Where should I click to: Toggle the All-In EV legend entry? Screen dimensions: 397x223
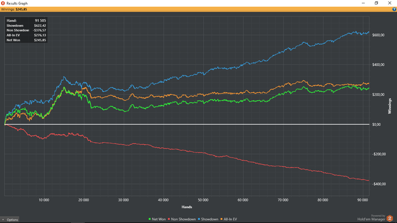229,219
